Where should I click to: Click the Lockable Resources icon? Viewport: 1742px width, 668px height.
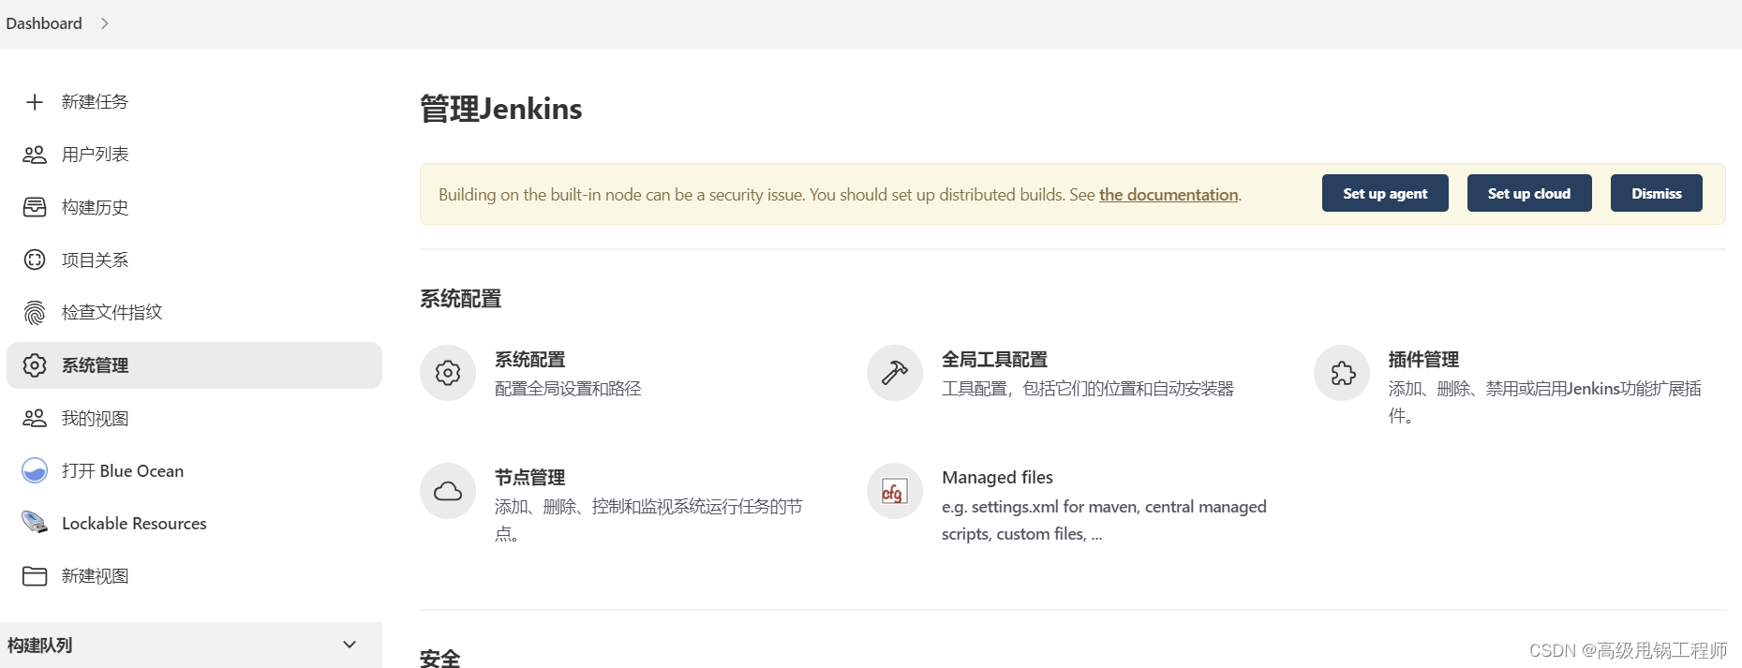[x=35, y=523]
